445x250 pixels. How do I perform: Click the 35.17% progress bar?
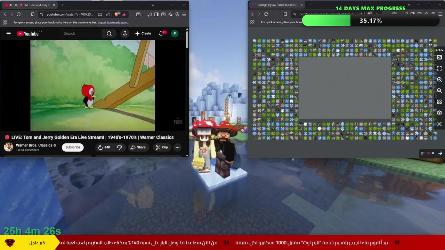coord(371,21)
